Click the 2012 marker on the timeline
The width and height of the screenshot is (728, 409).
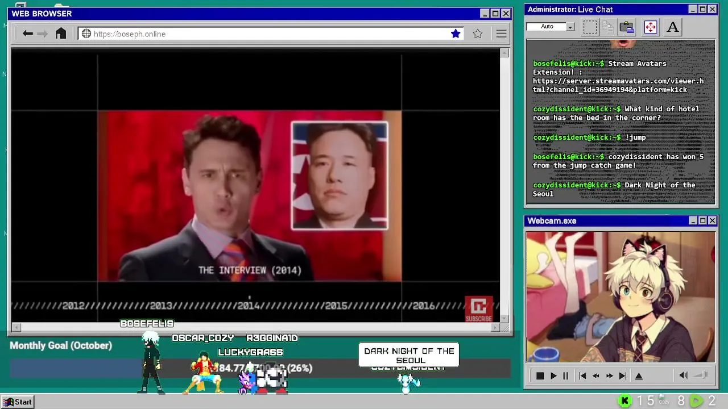tap(73, 306)
